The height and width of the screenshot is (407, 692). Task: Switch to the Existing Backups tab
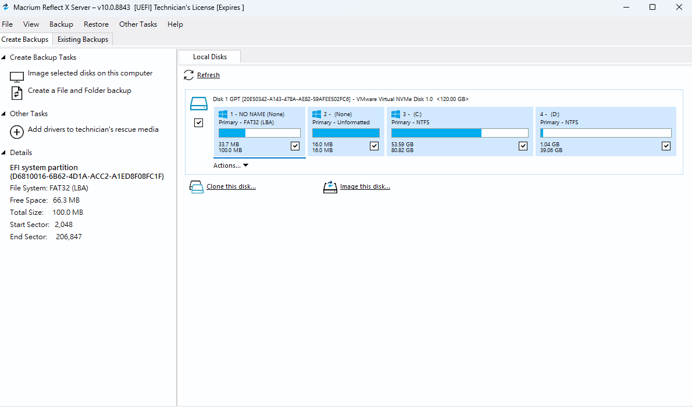83,39
